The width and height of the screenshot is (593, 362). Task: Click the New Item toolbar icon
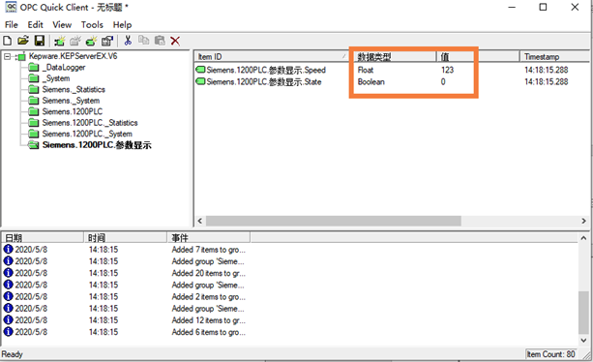pos(91,41)
